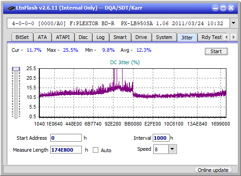The height and width of the screenshot is (176, 241).
Task: Minimize the LtnFlash window
Action: [215, 8]
